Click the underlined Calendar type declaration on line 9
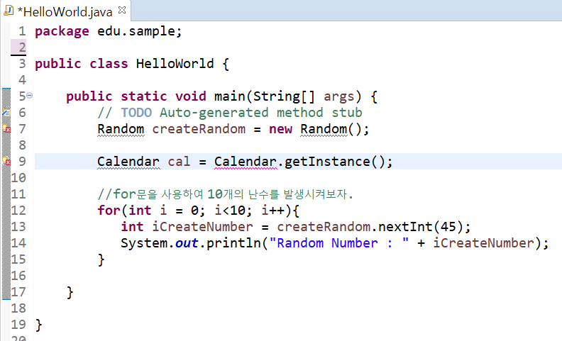The height and width of the screenshot is (341, 562). pos(128,162)
